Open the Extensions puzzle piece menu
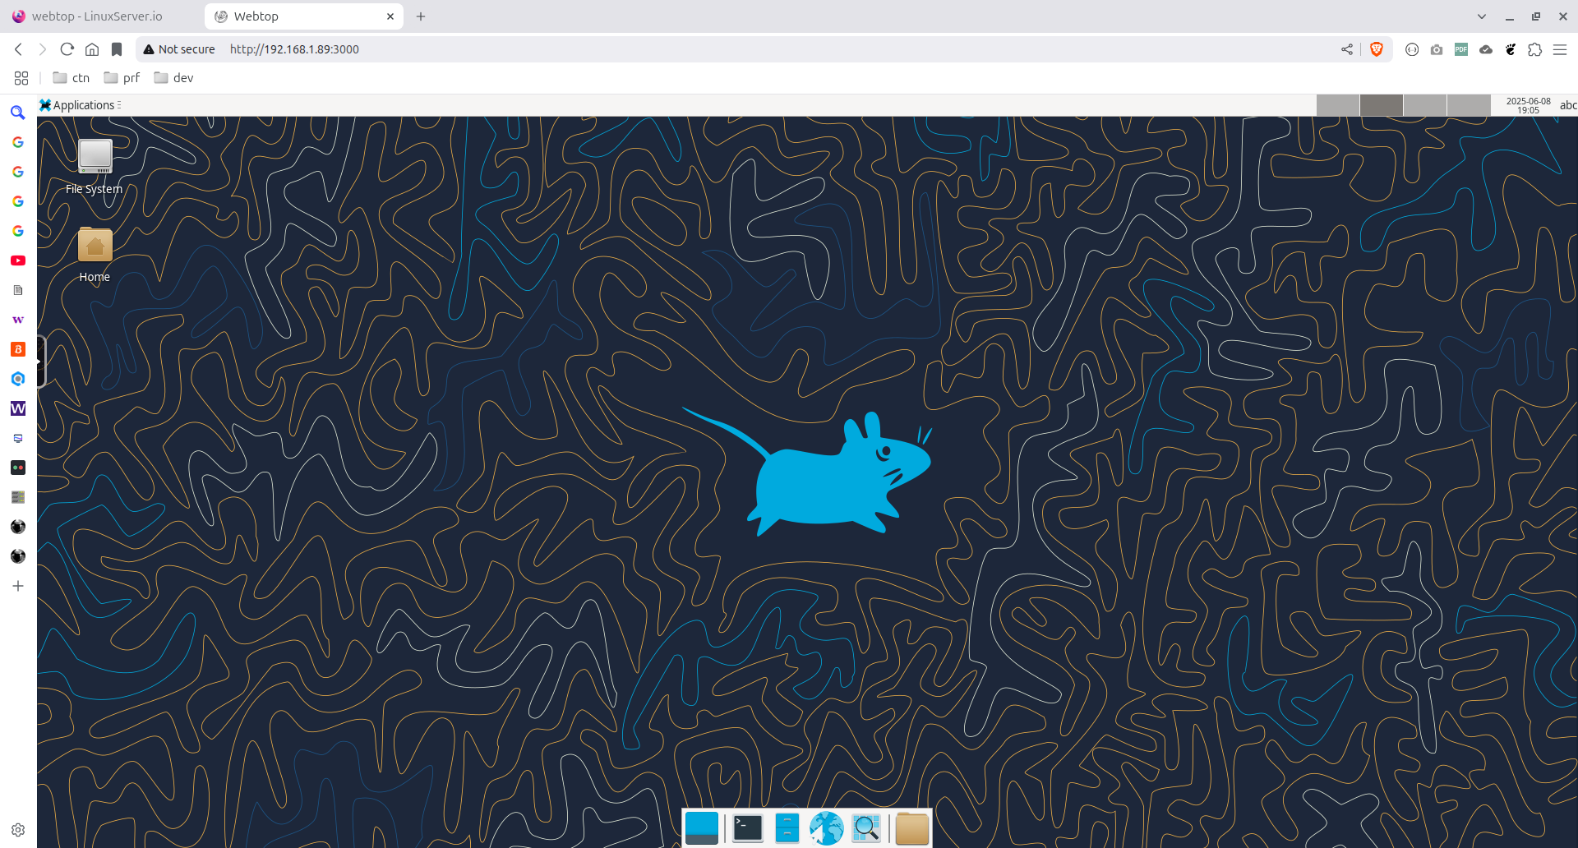Image resolution: width=1578 pixels, height=848 pixels. pyautogui.click(x=1535, y=49)
